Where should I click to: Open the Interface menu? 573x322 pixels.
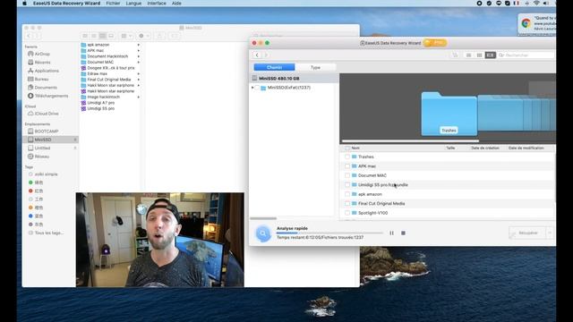click(157, 4)
